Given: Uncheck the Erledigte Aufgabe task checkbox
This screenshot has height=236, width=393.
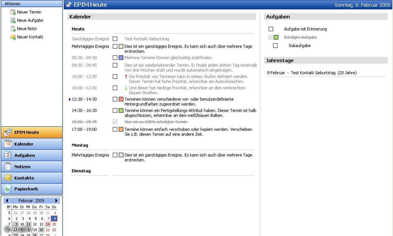Looking at the screenshot, I should [271, 37].
